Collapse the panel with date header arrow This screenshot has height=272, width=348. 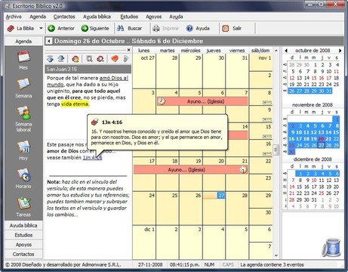tap(49, 41)
